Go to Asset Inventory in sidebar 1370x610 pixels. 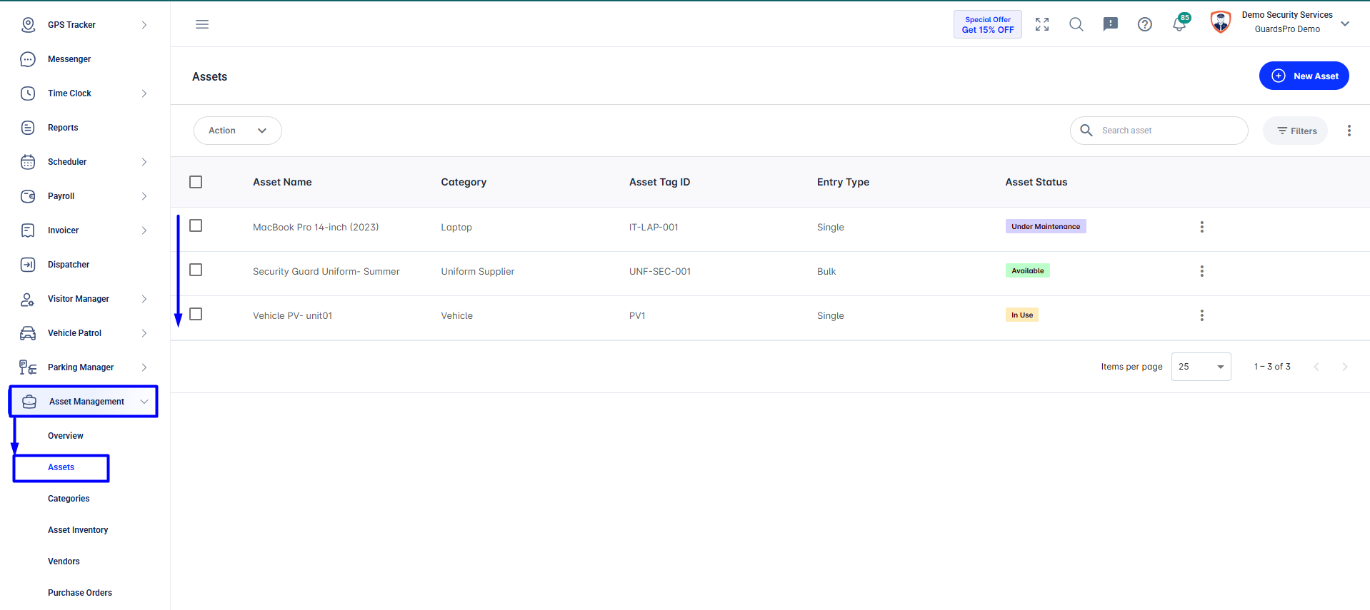78,530
